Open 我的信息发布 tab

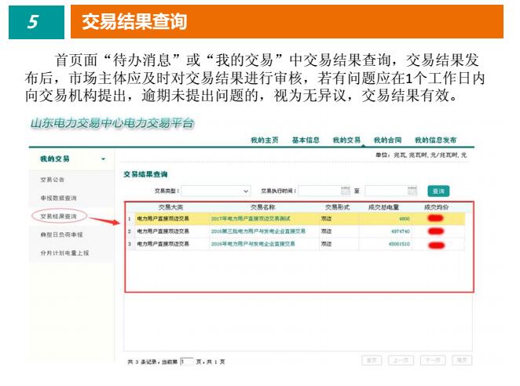tap(435, 140)
